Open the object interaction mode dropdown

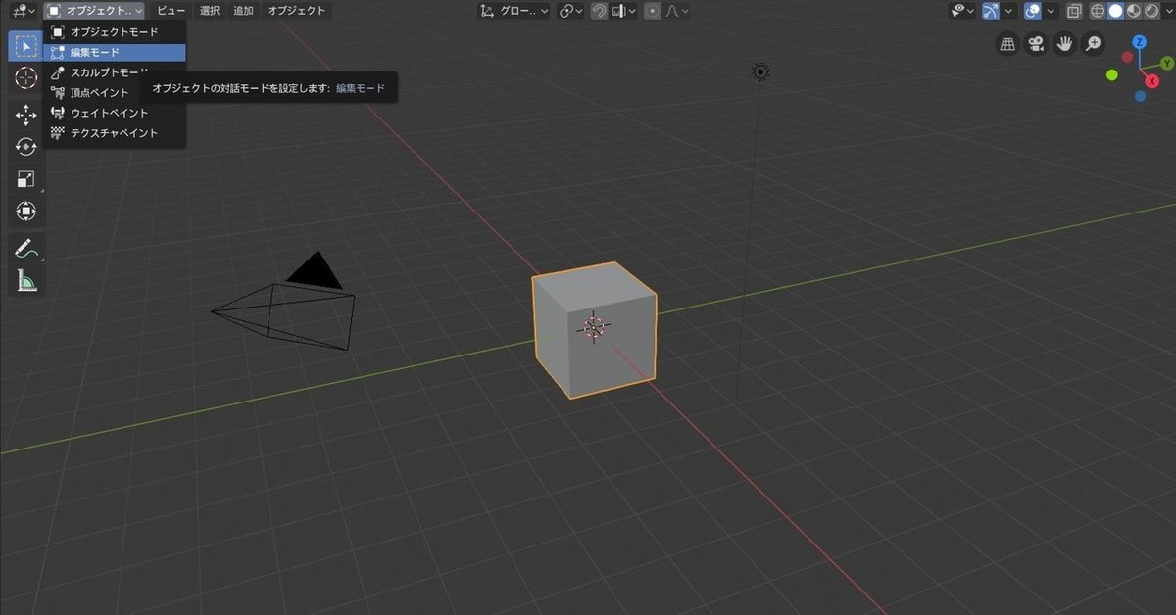coord(94,11)
